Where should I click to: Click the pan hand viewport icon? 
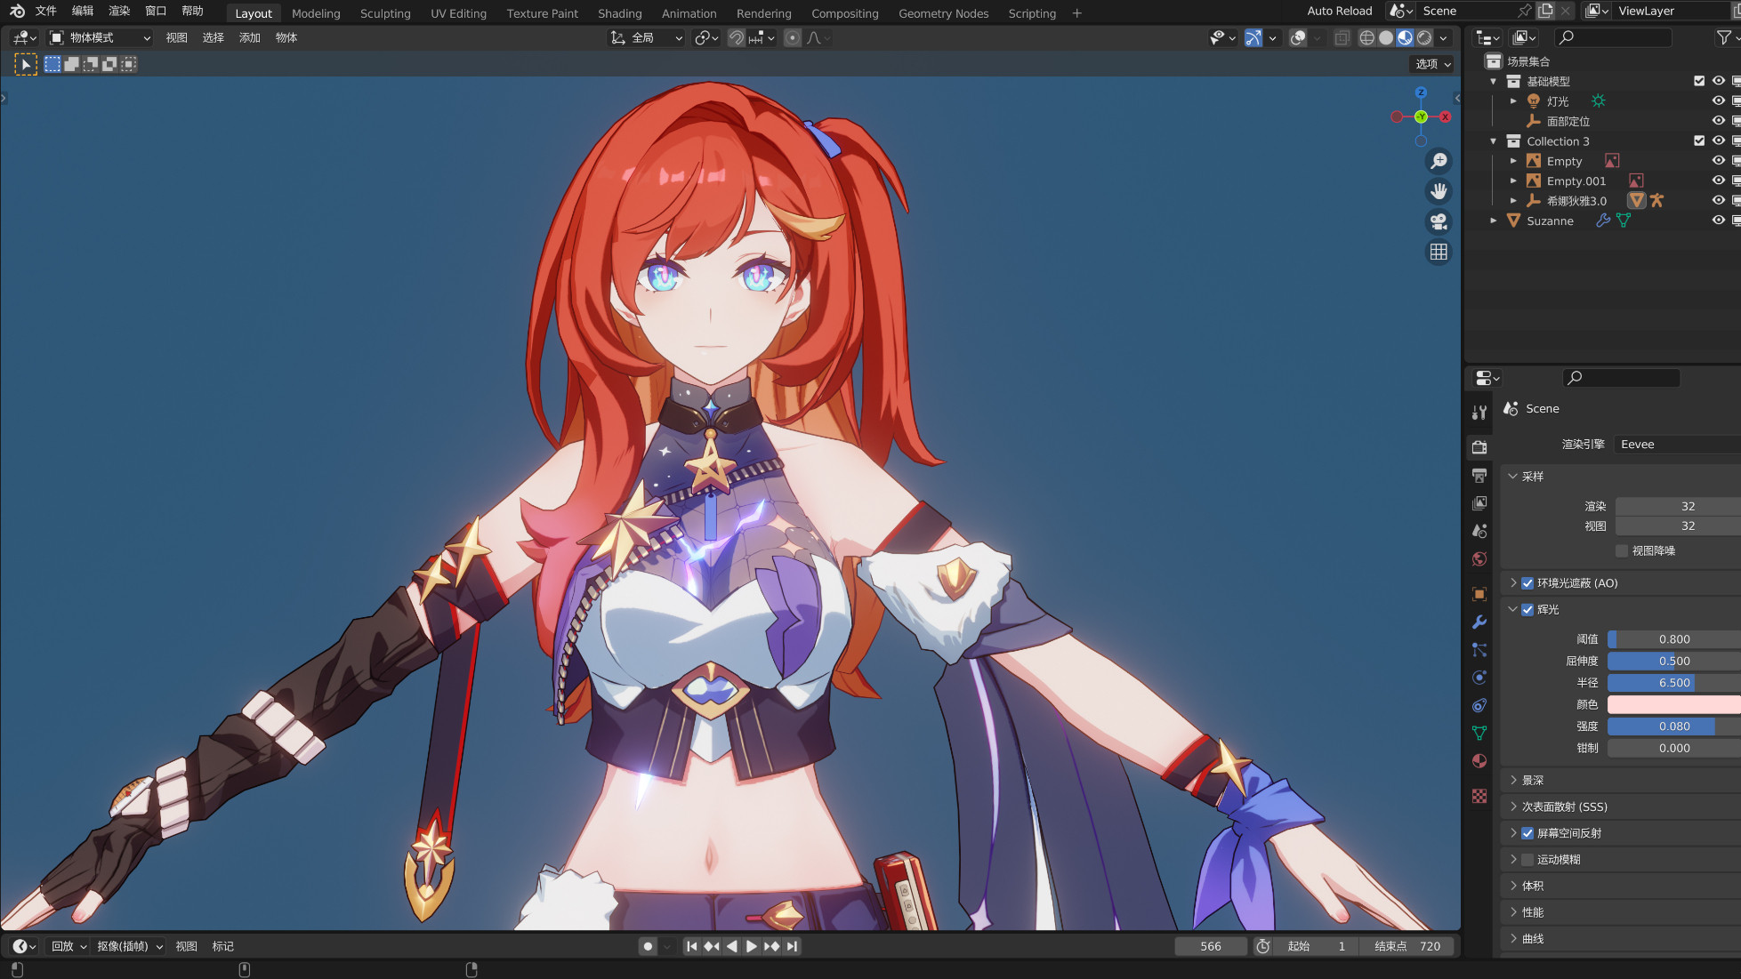[x=1439, y=191]
